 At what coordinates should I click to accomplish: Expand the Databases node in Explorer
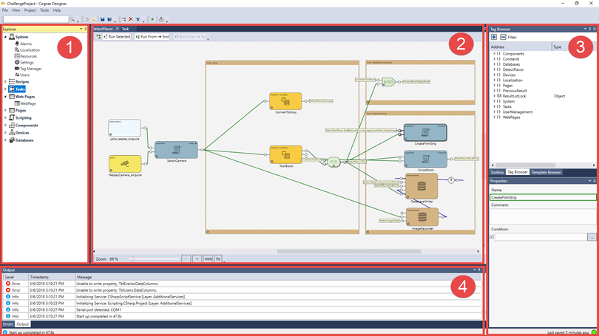tap(6, 140)
